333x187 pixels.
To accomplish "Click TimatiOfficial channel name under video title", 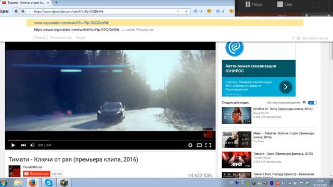I will (33, 167).
